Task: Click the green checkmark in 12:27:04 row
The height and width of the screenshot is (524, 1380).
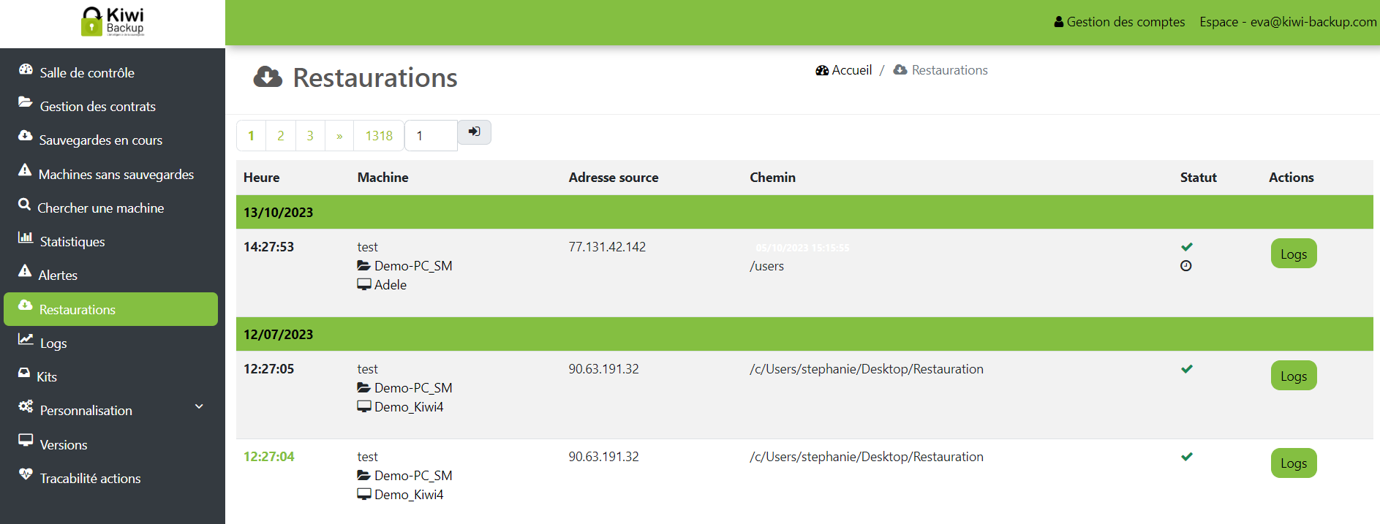Action: click(x=1187, y=457)
